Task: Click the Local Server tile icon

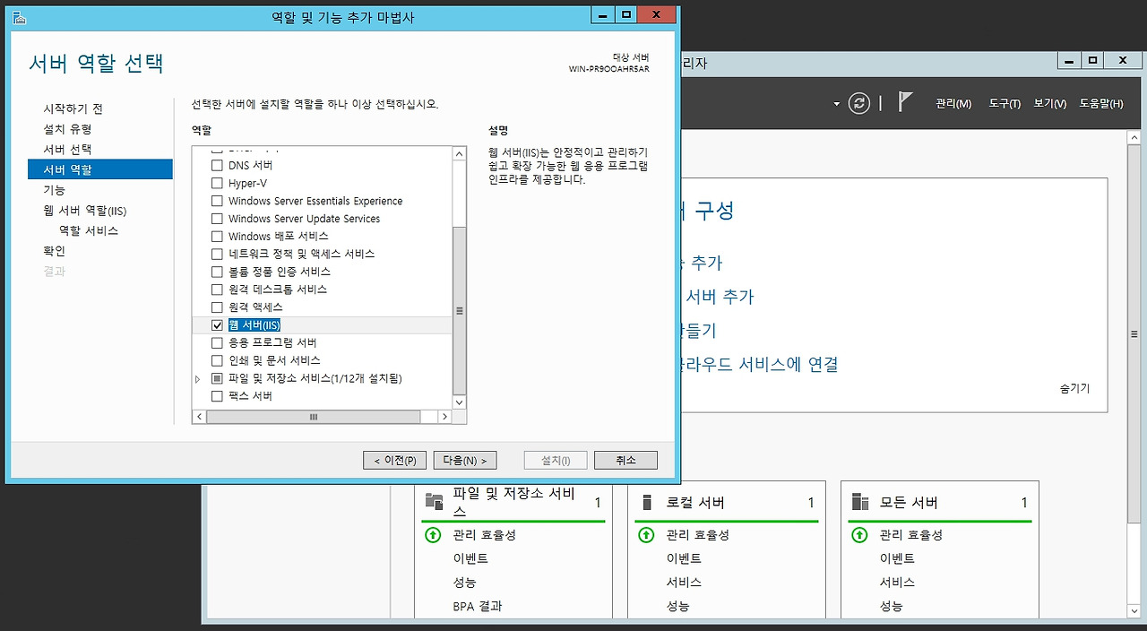Action: [x=647, y=502]
